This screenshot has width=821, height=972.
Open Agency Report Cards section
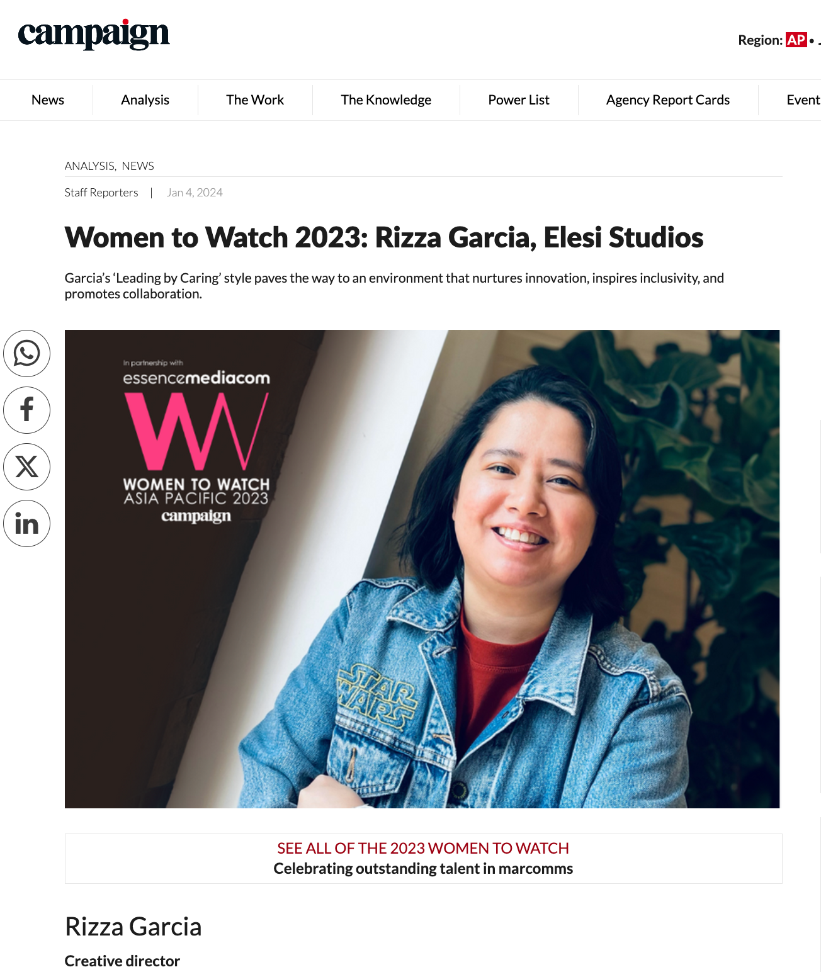(668, 100)
